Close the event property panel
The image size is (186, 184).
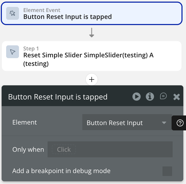pos(176,97)
